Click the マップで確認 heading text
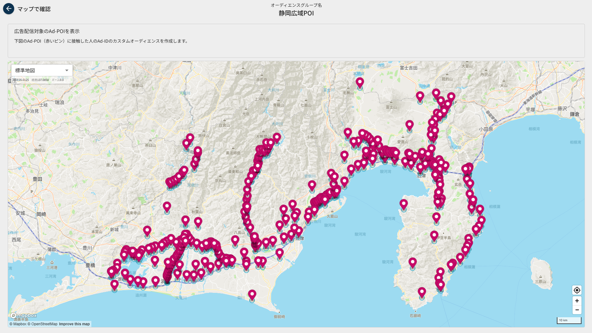This screenshot has height=333, width=592. click(x=34, y=9)
